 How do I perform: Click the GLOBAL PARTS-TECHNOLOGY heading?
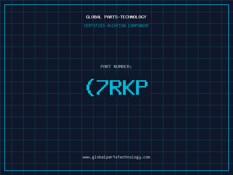(x=116, y=17)
